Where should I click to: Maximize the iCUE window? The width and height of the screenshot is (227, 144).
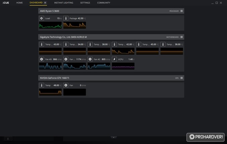[217, 3]
